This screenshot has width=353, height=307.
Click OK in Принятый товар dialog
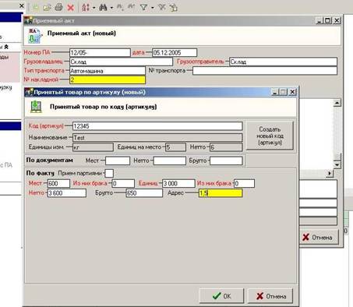coord(221,296)
